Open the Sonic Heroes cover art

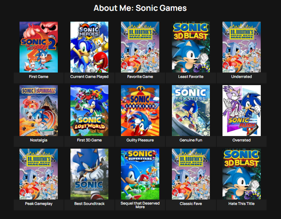coord(89,47)
